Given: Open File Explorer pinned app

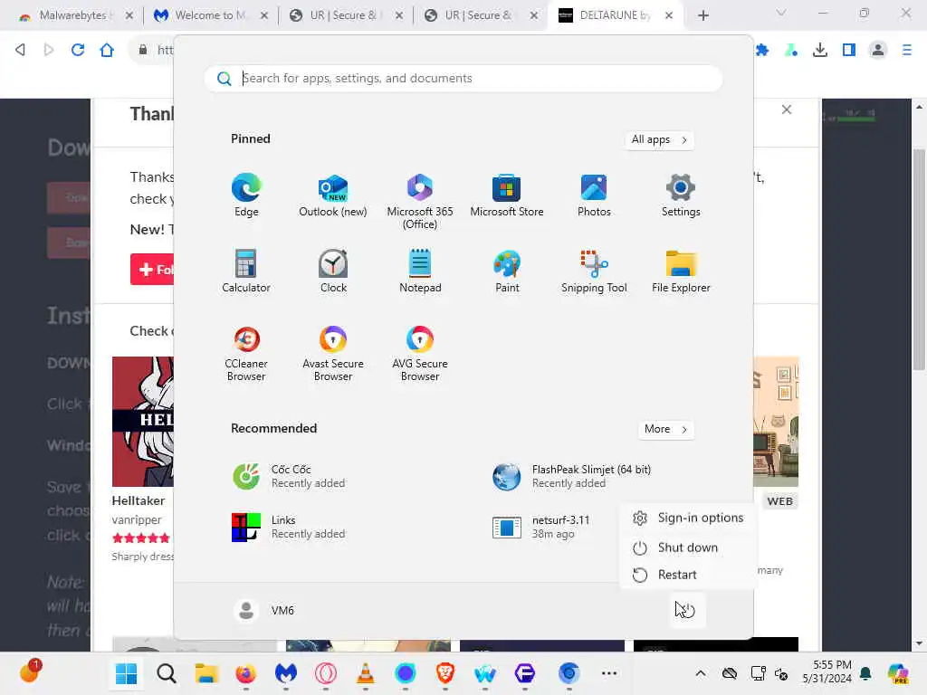Looking at the screenshot, I should coord(681,271).
